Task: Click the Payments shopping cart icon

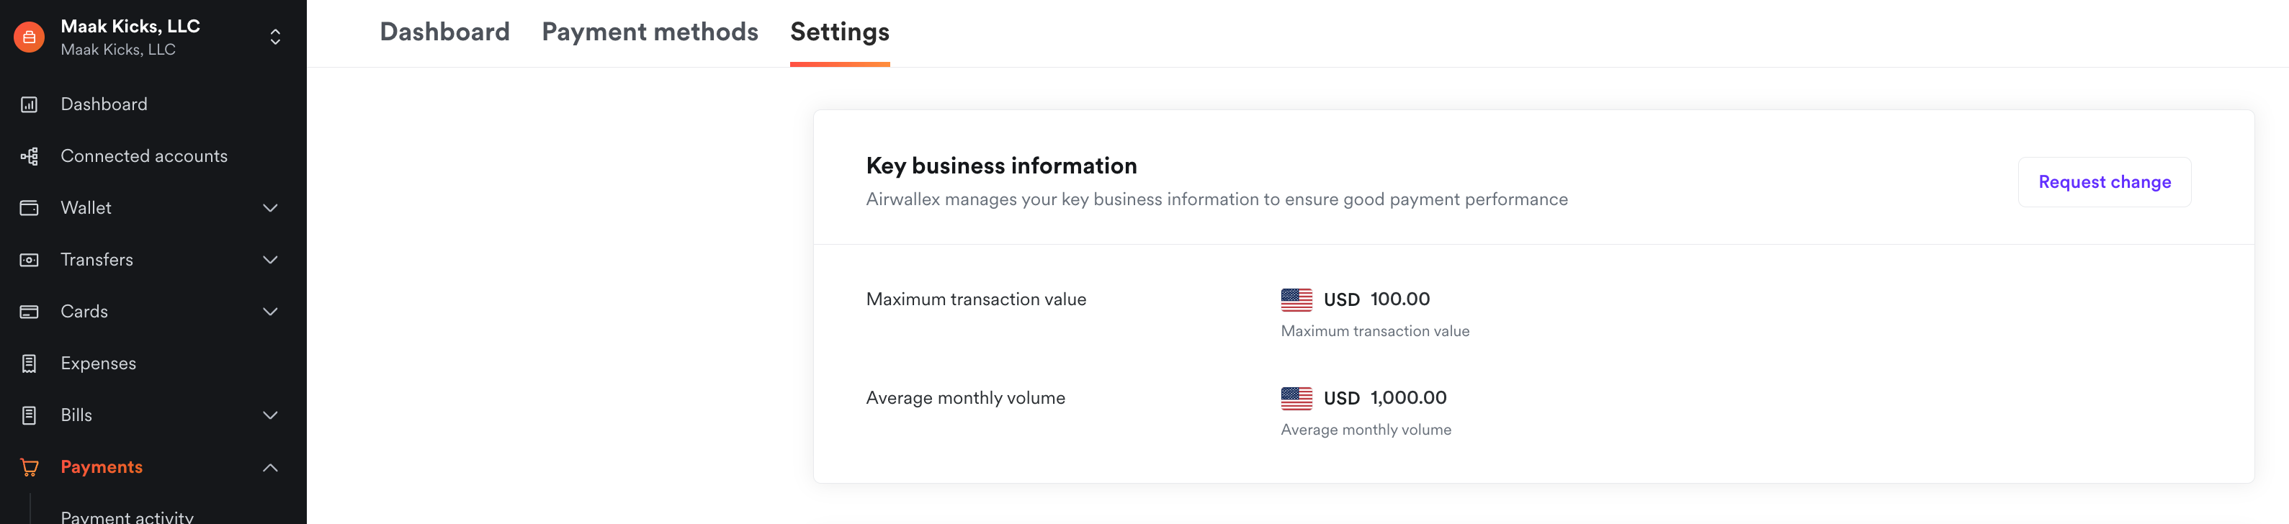Action: (30, 467)
